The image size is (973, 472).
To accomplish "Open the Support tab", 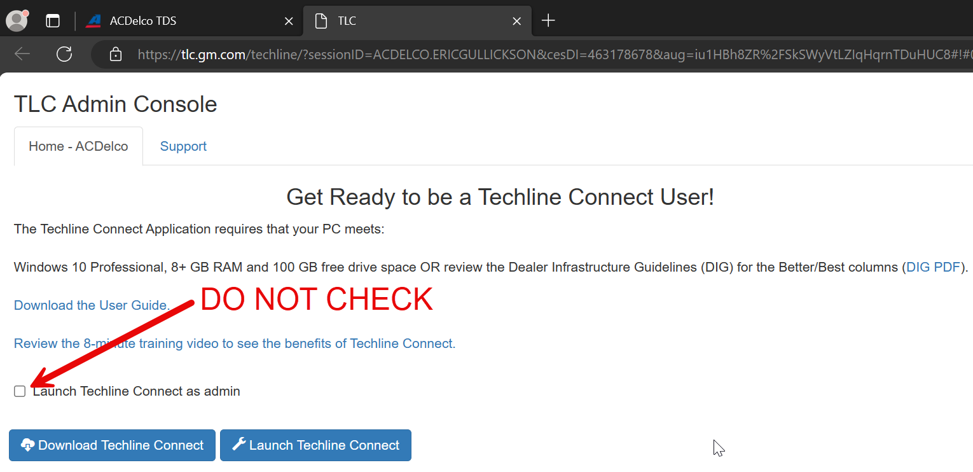I will coord(183,146).
